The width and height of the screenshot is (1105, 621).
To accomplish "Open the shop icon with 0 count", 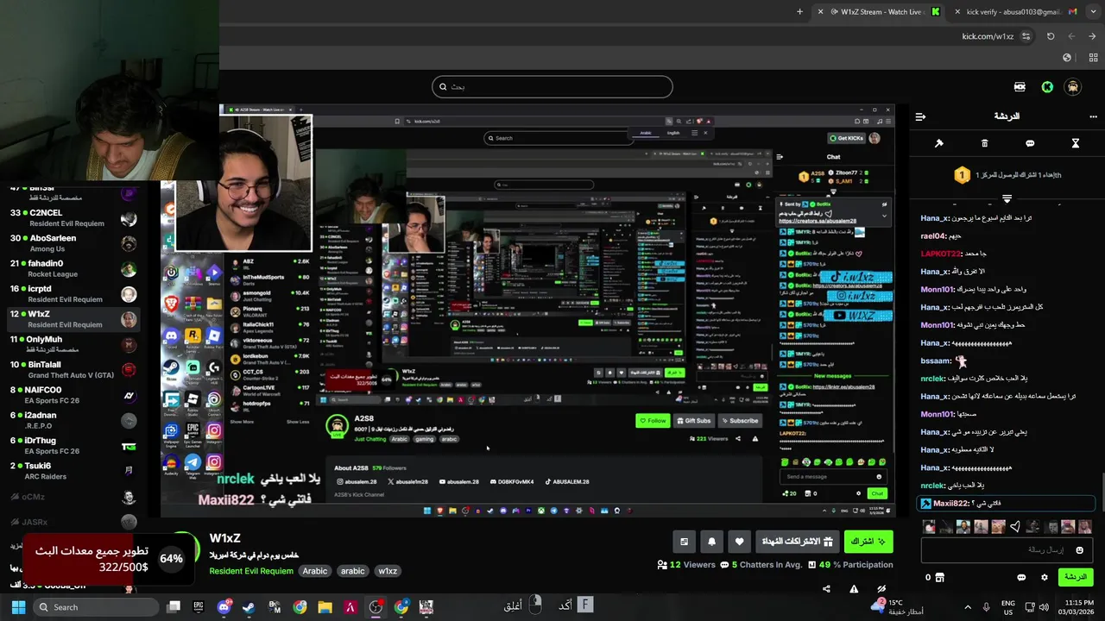I will coord(935,577).
